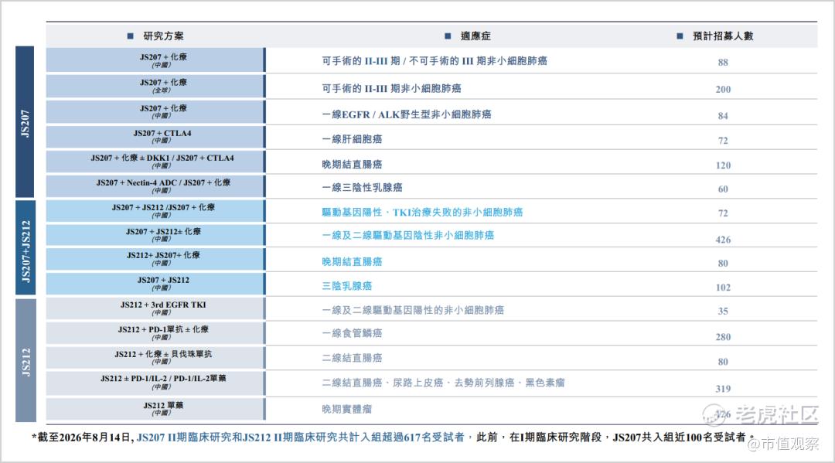Viewport: 835px width, 463px height.
Task: Select the grey-blue JS212 side label
Action: 26,360
